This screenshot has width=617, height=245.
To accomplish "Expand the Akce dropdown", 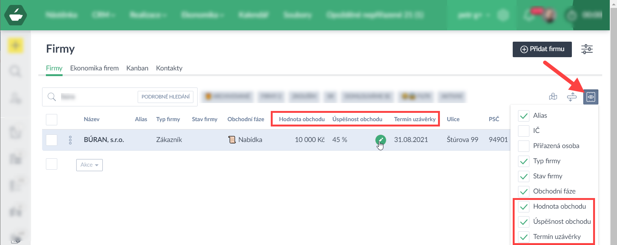I will point(89,165).
